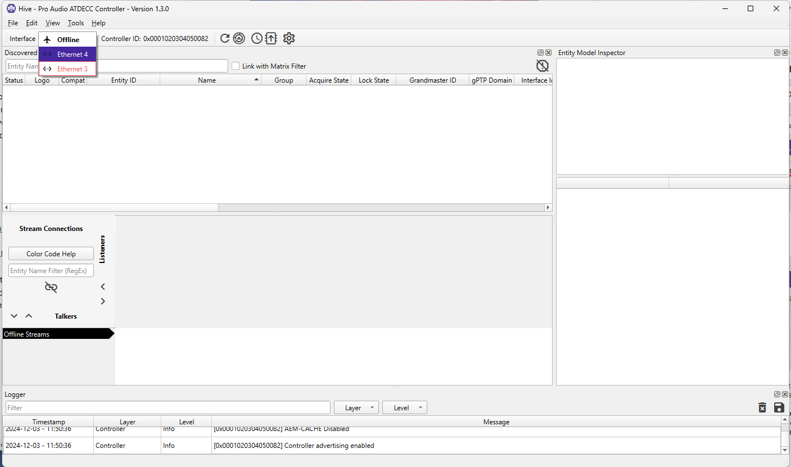Click the entity table scroll-right arrow

tap(548, 207)
